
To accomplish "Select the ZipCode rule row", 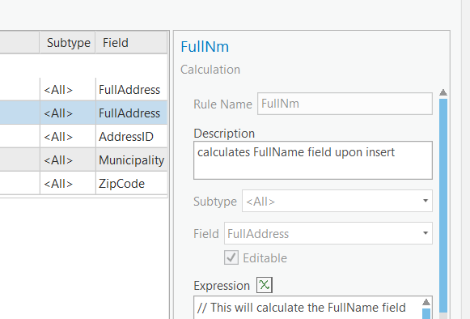I will point(83,183).
